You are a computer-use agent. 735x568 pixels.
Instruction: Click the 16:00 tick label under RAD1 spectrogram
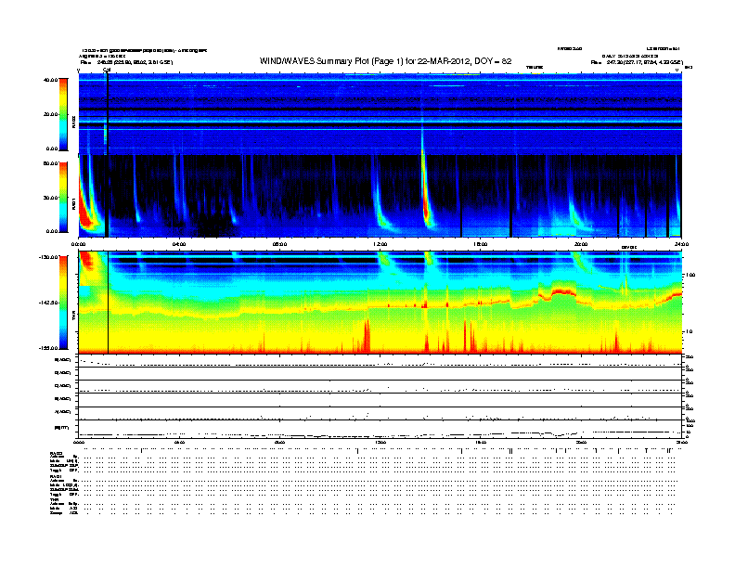coord(481,244)
